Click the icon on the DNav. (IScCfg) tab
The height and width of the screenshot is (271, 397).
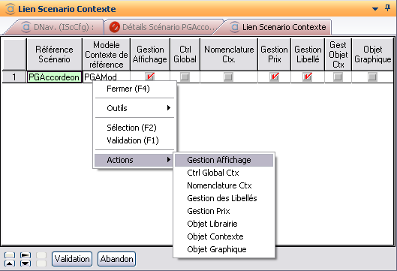click(x=26, y=27)
